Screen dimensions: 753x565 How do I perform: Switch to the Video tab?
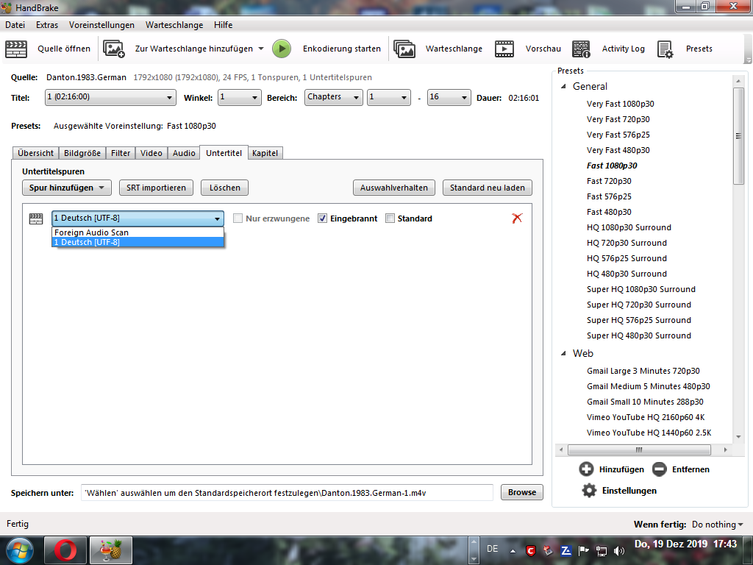[x=151, y=153]
